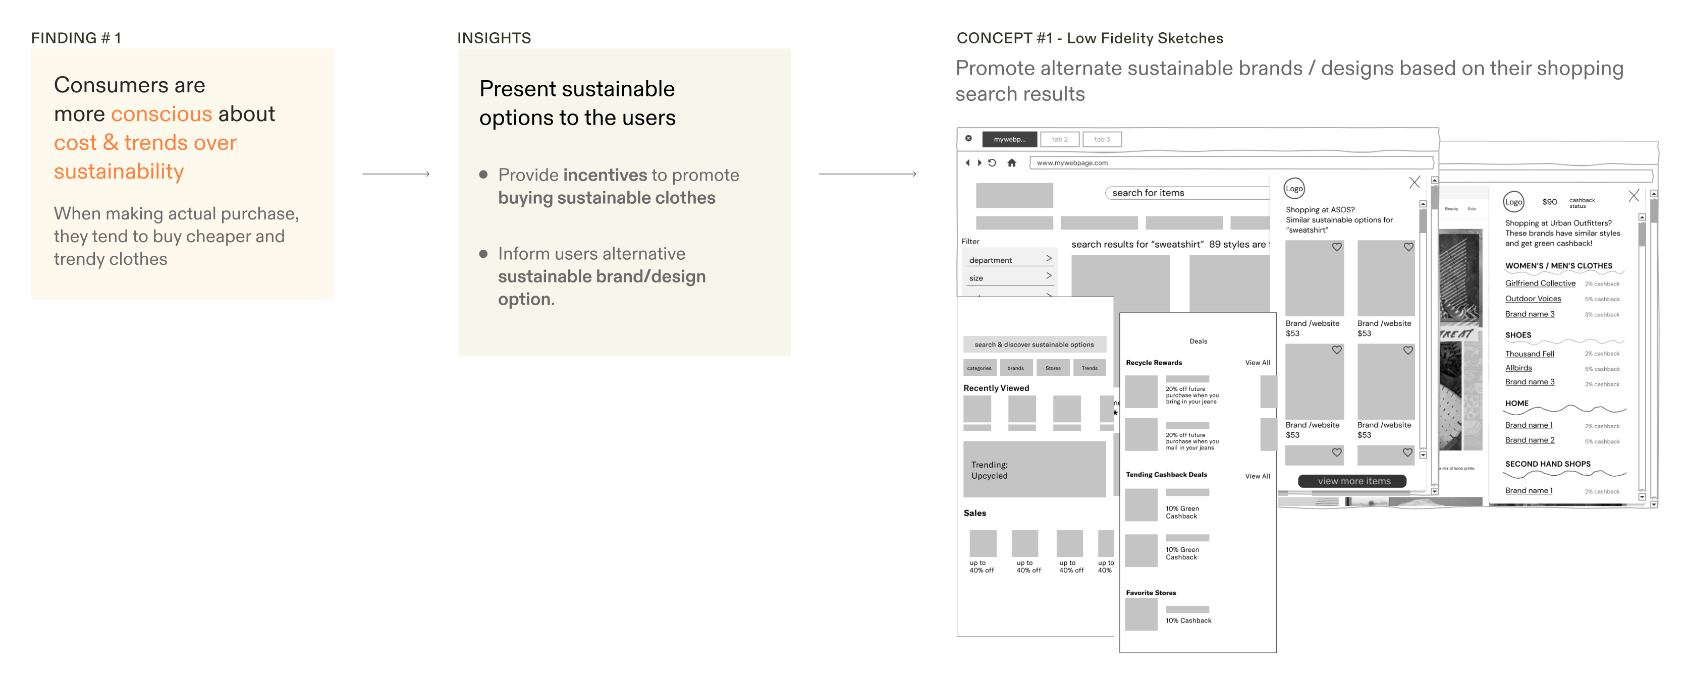Viewport: 1685px width, 687px height.
Task: Click the SECOND HAND SHOPS heading
Action: click(1548, 464)
